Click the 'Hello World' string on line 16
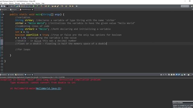This screenshot has width=193, height=108. tap(36, 23)
